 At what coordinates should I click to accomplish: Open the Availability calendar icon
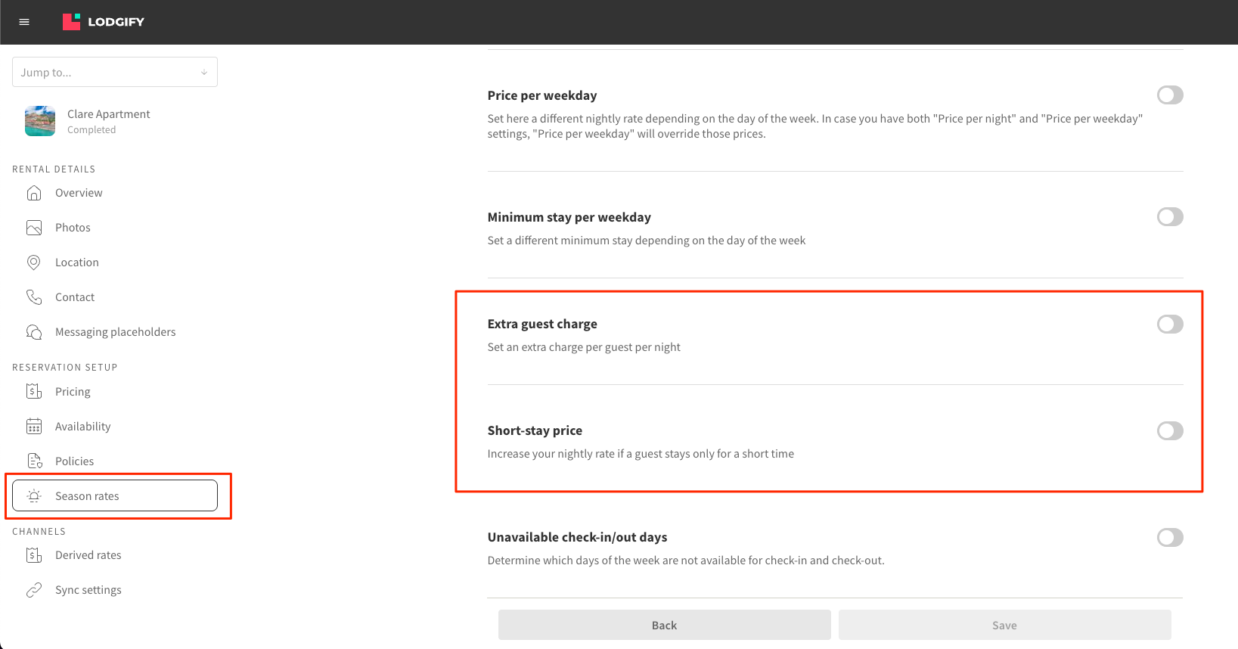(34, 427)
